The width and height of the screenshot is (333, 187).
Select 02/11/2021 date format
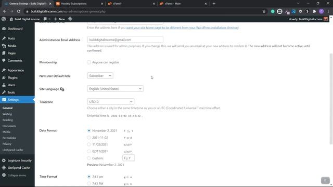tap(89, 151)
